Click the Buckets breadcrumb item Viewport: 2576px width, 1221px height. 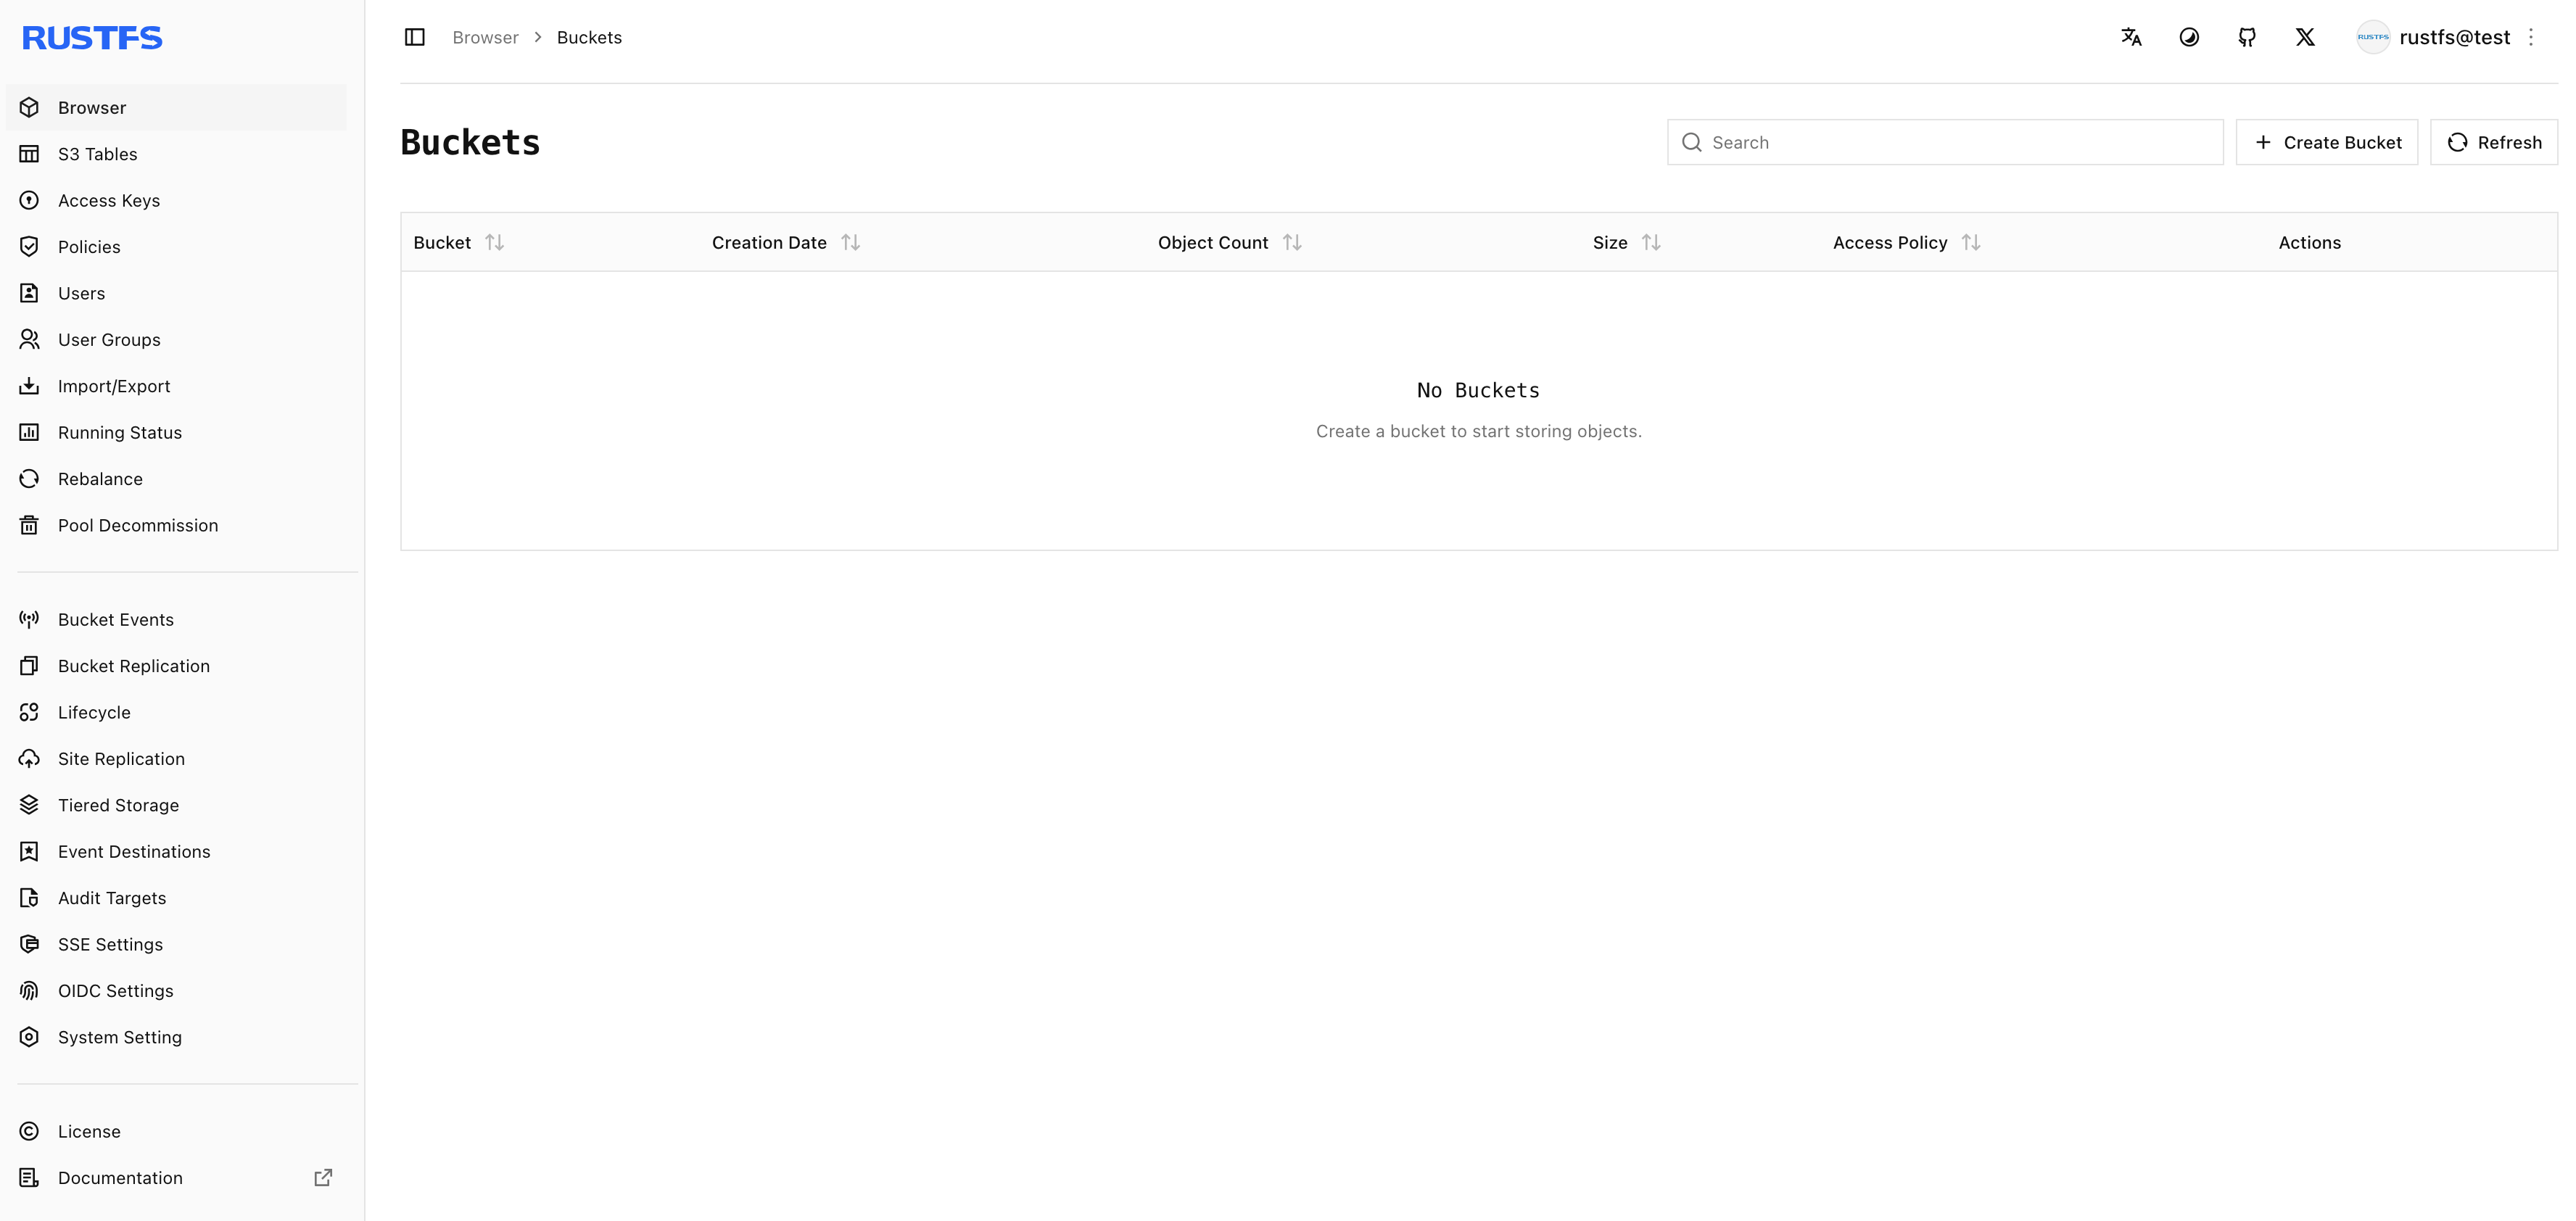(589, 37)
